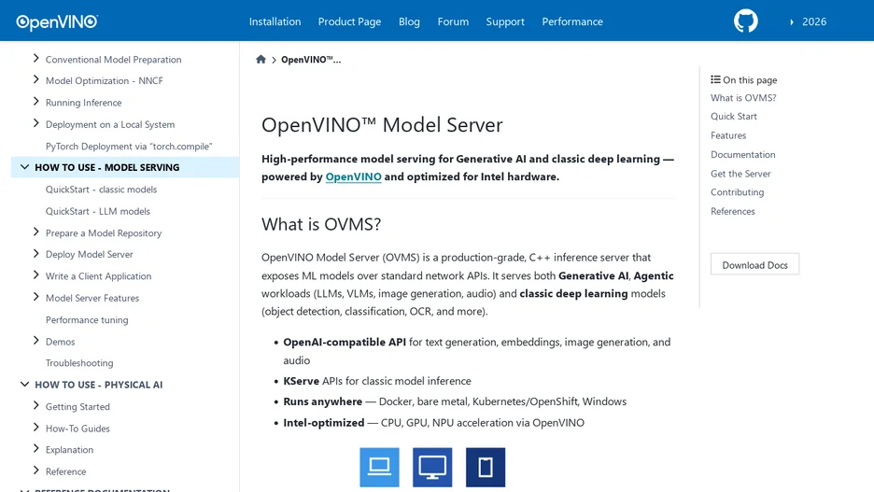Expand Deployment on a Local System chevron

coord(35,123)
